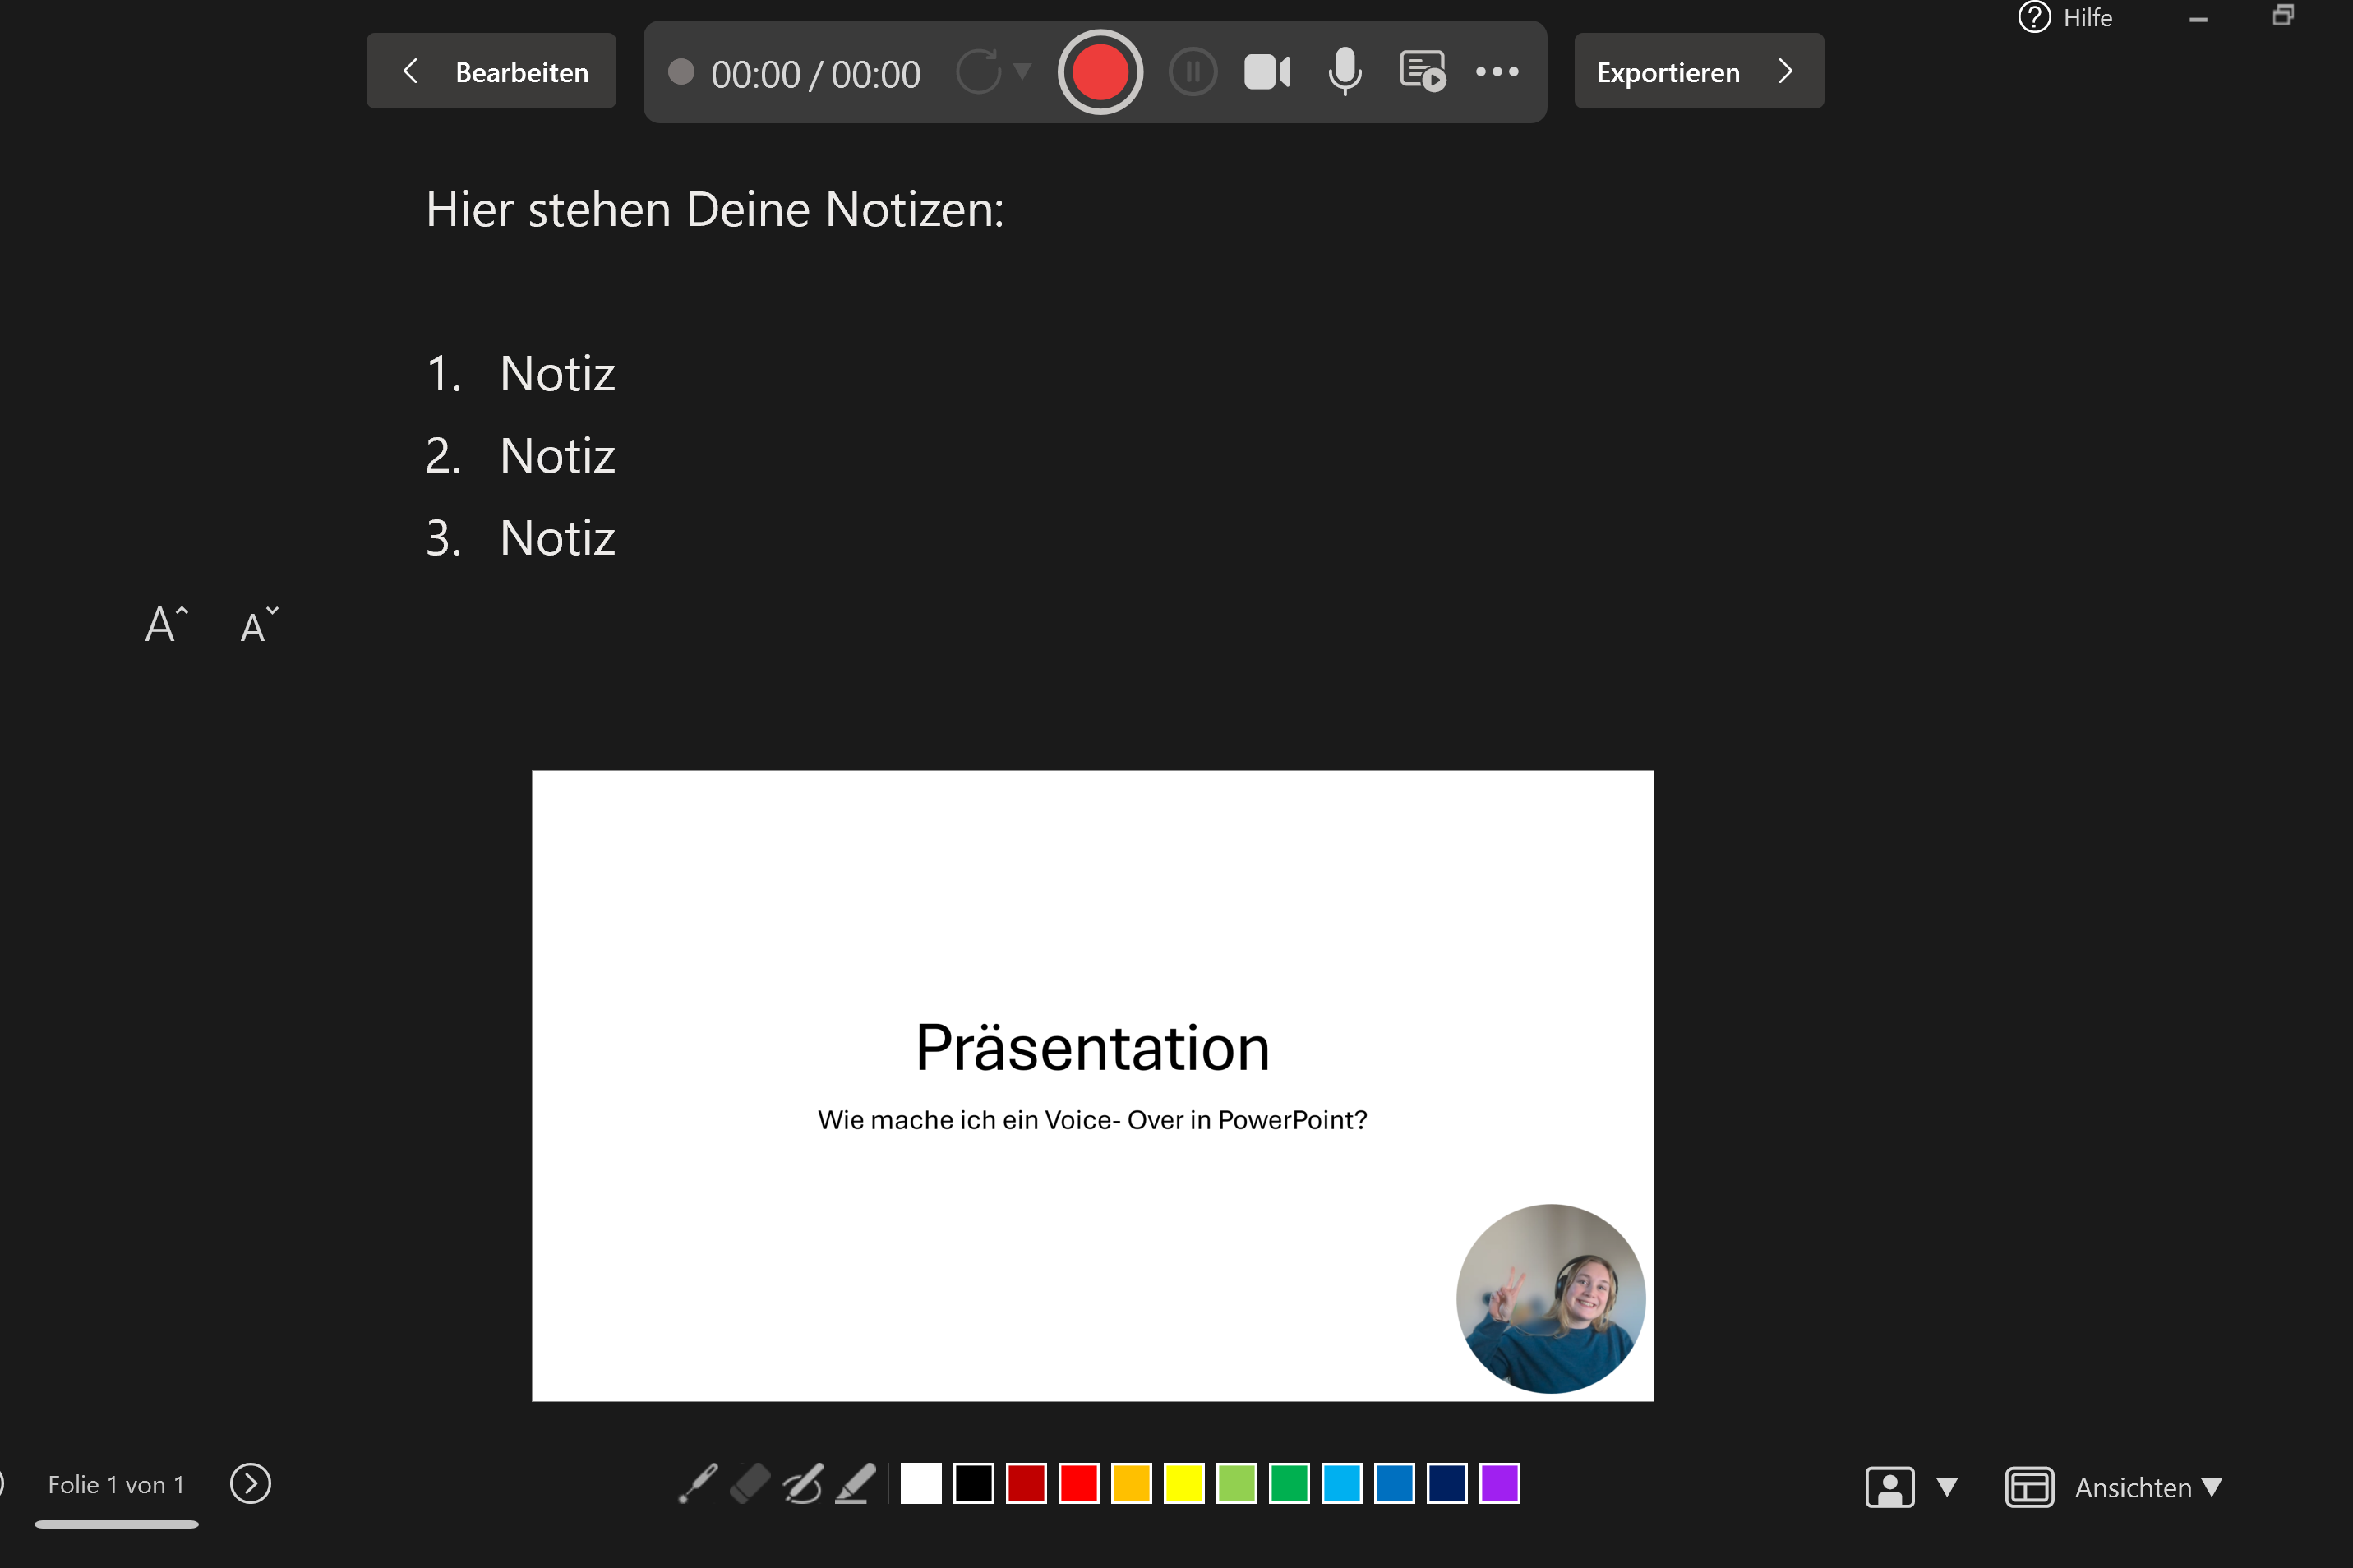The image size is (2353, 1568).
Task: Pause the recording
Action: click(x=1192, y=72)
